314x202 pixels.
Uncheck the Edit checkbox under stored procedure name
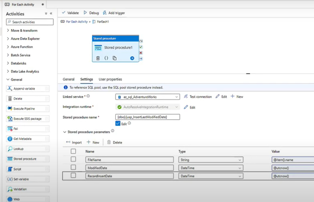point(118,124)
